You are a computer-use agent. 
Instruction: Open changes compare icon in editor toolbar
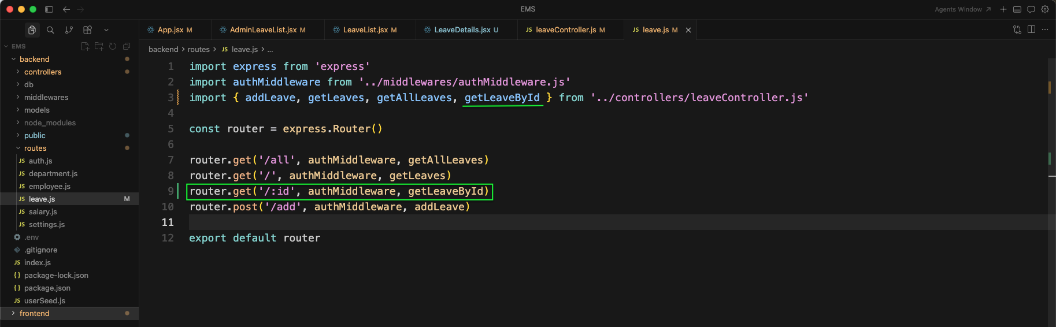pyautogui.click(x=1017, y=30)
